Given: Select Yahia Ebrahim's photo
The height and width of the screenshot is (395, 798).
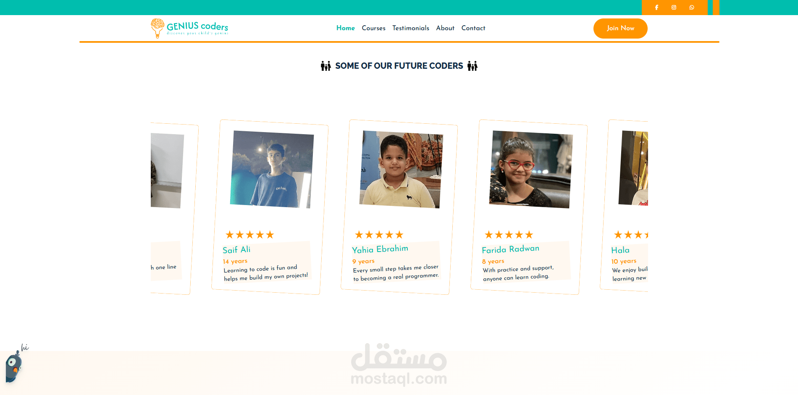Looking at the screenshot, I should (401, 169).
